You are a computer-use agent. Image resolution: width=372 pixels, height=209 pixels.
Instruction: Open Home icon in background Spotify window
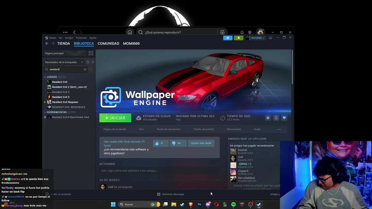[130, 32]
